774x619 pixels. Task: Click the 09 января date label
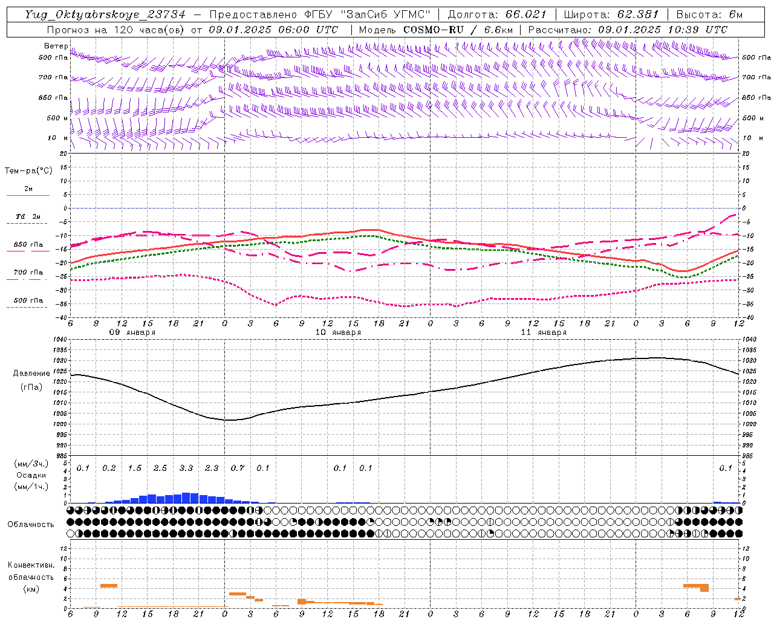tap(132, 332)
